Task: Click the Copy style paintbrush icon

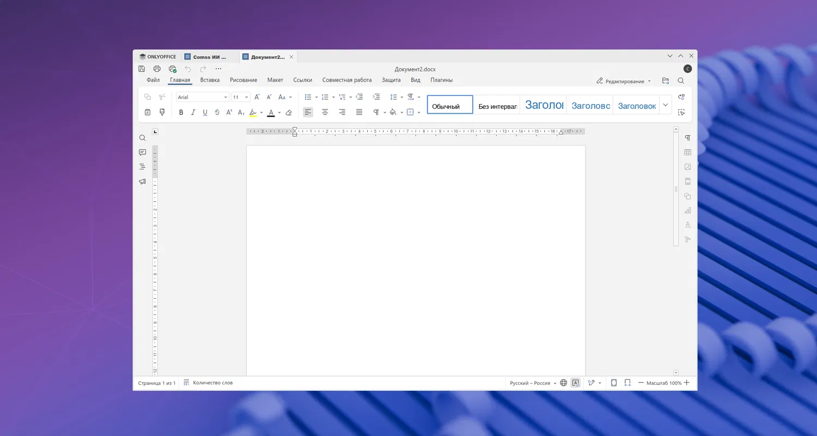Action: click(x=162, y=112)
